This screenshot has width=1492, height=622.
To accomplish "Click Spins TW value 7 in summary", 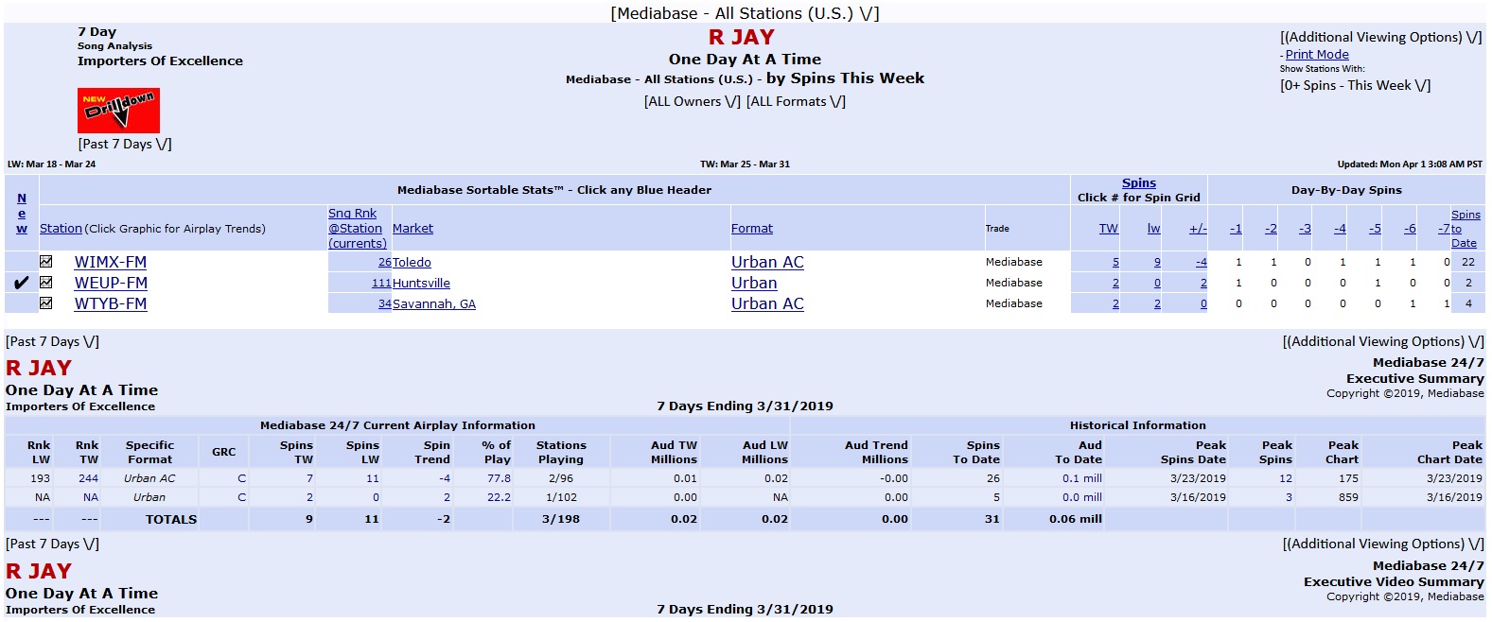I will click(x=309, y=478).
